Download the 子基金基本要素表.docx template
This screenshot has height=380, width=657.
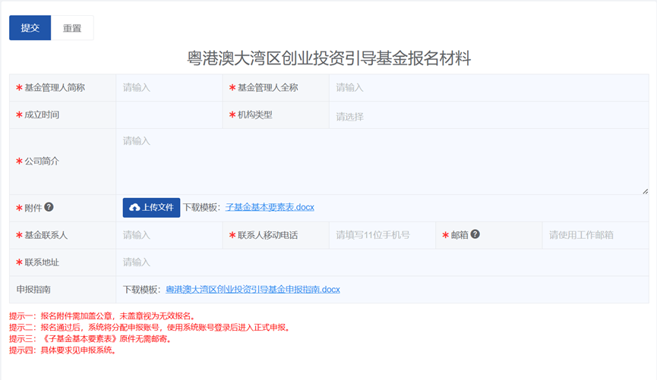270,207
